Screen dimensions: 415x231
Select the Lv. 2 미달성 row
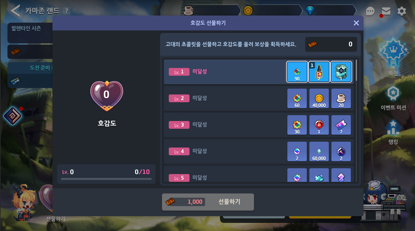point(259,98)
